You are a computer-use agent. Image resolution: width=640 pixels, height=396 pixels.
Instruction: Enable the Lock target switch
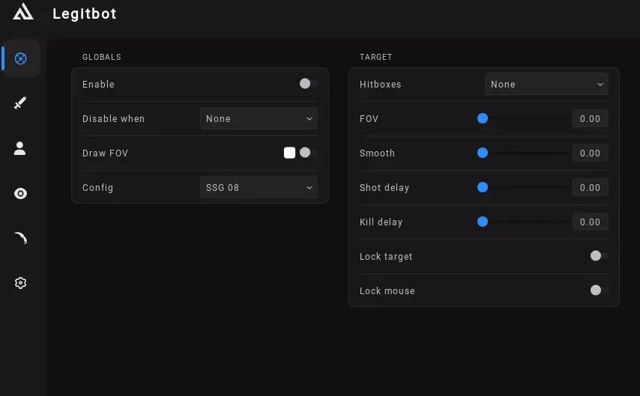click(x=598, y=256)
